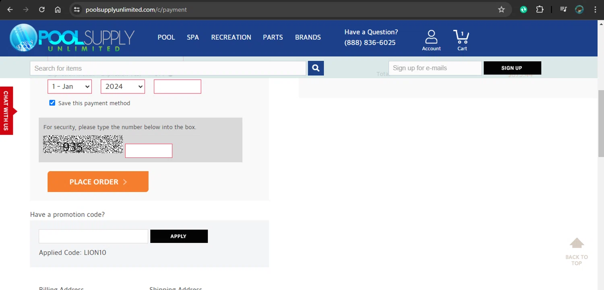This screenshot has width=604, height=290.
Task: Open the Extensions puzzle icon
Action: [540, 10]
